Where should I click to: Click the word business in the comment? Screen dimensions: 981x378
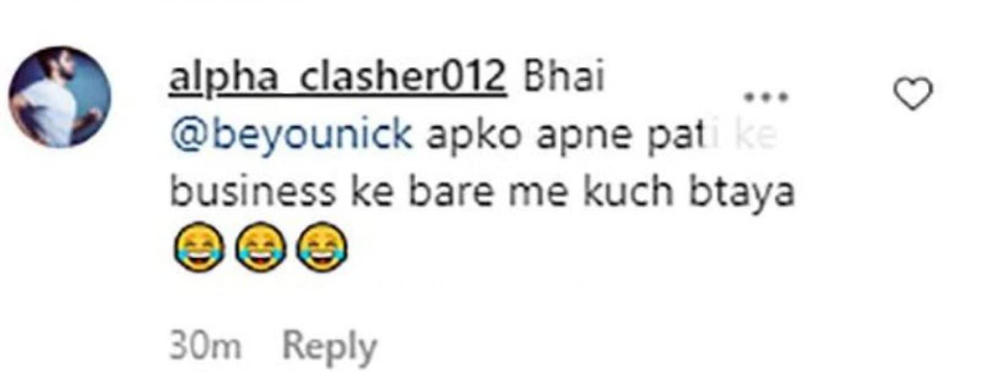point(252,192)
